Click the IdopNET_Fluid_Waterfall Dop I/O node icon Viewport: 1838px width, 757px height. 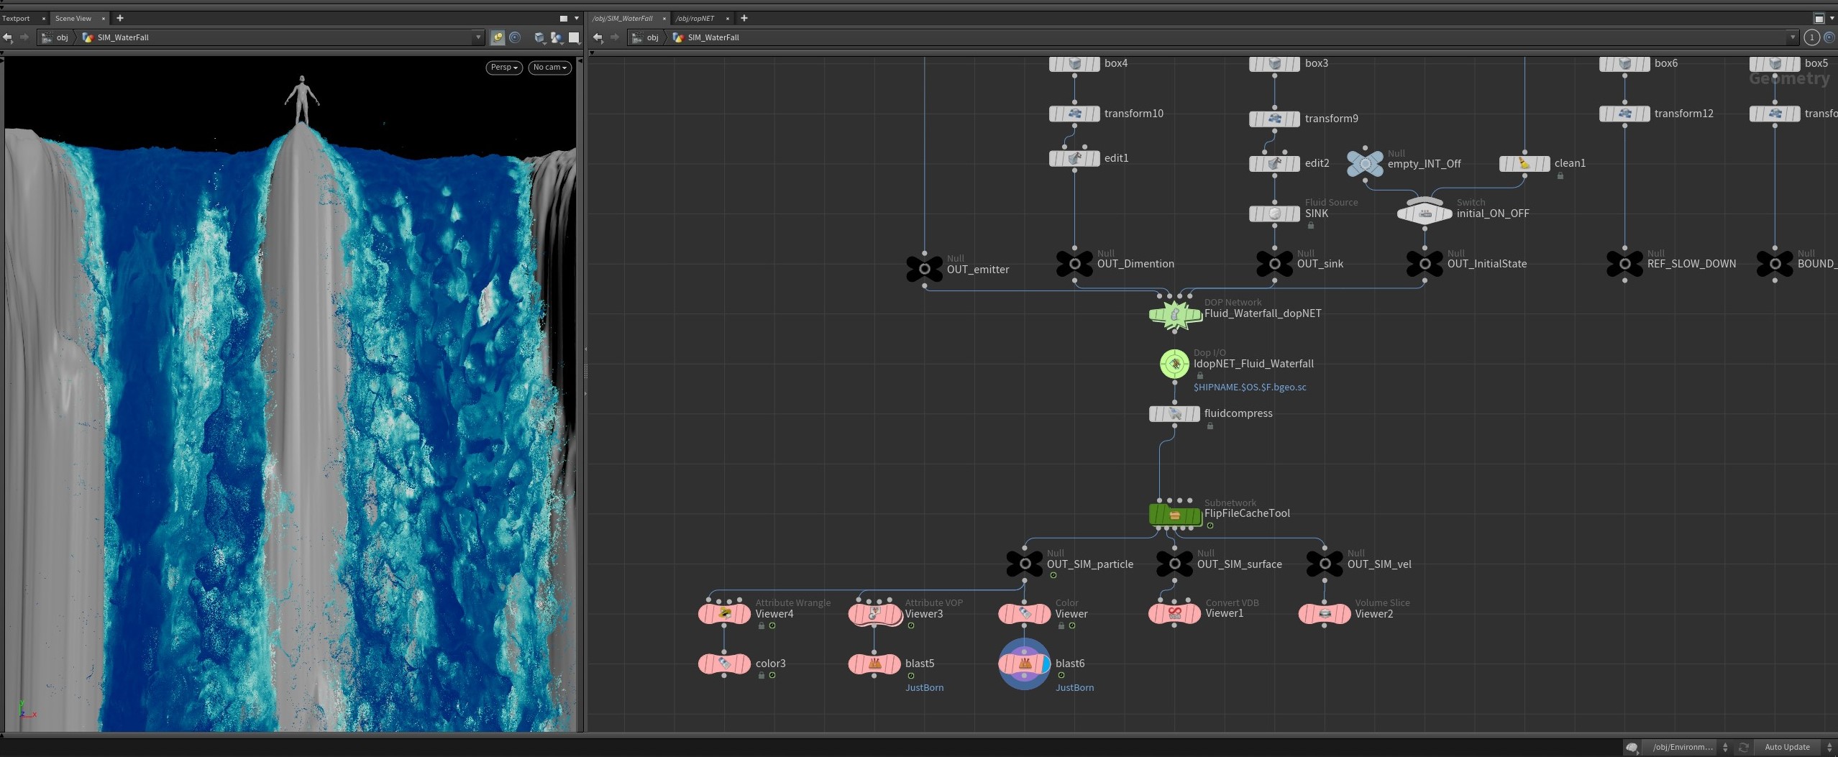[x=1174, y=364]
